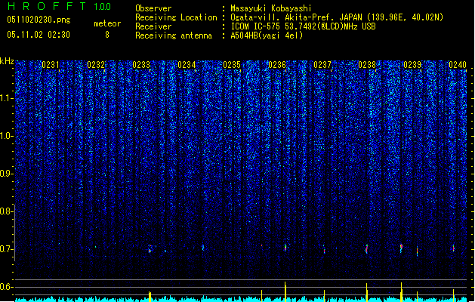This screenshot has width=475, height=302.
Task: Click the 0235 time marker
Action: coord(232,65)
